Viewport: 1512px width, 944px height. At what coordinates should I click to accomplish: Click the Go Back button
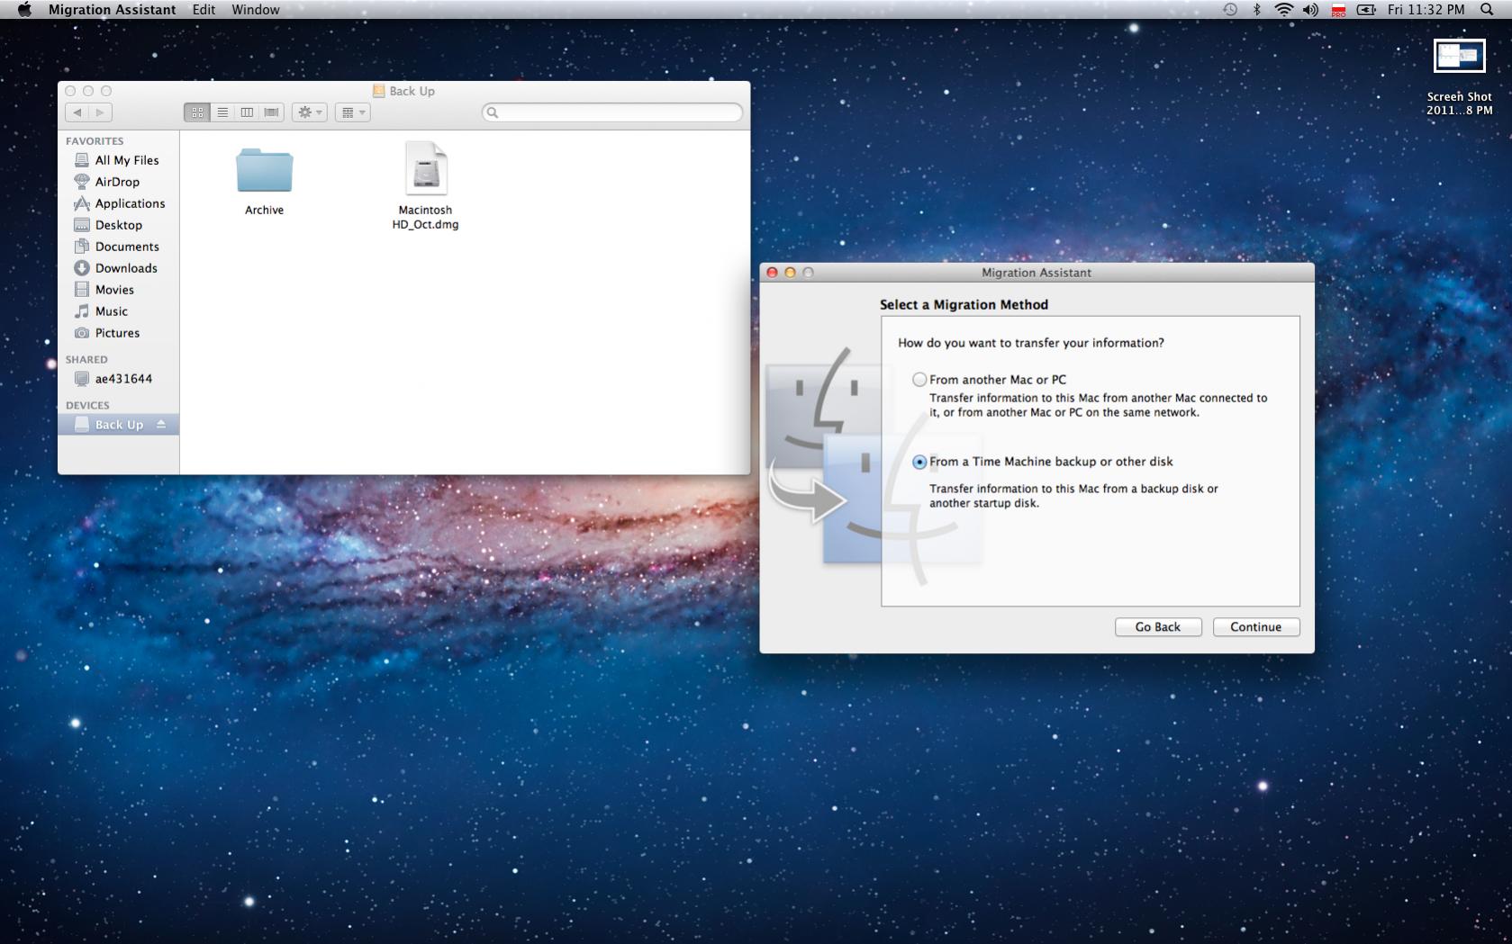pos(1157,627)
